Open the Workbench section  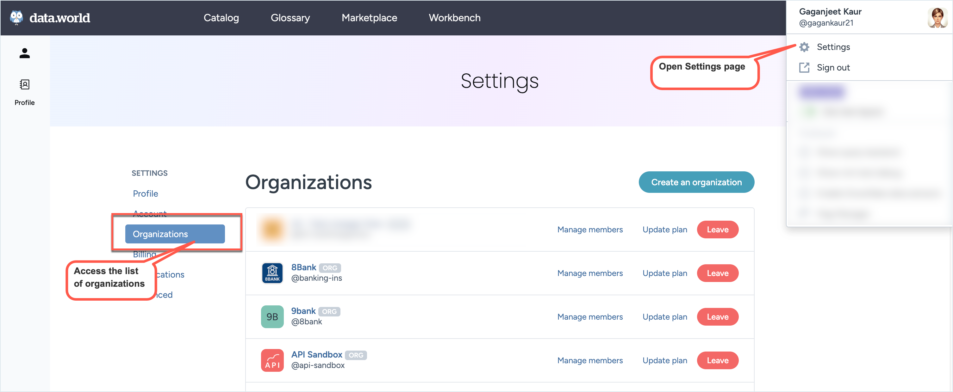click(x=454, y=17)
